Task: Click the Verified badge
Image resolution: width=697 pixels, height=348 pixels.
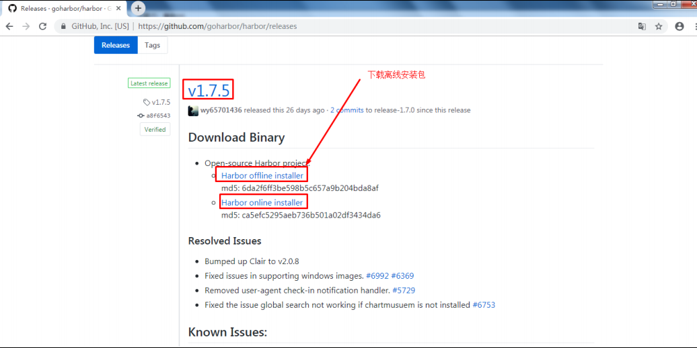Action: (155, 130)
